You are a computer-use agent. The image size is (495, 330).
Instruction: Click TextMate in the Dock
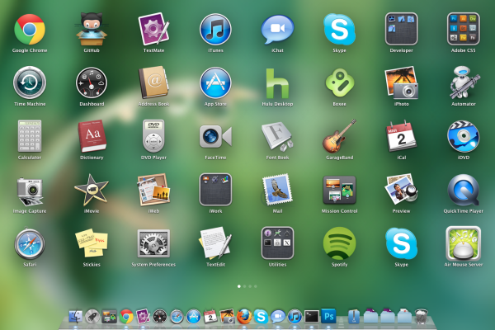click(143, 317)
